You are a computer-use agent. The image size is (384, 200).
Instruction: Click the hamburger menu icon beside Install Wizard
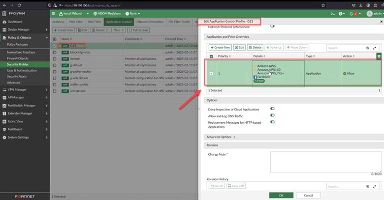click(x=54, y=13)
